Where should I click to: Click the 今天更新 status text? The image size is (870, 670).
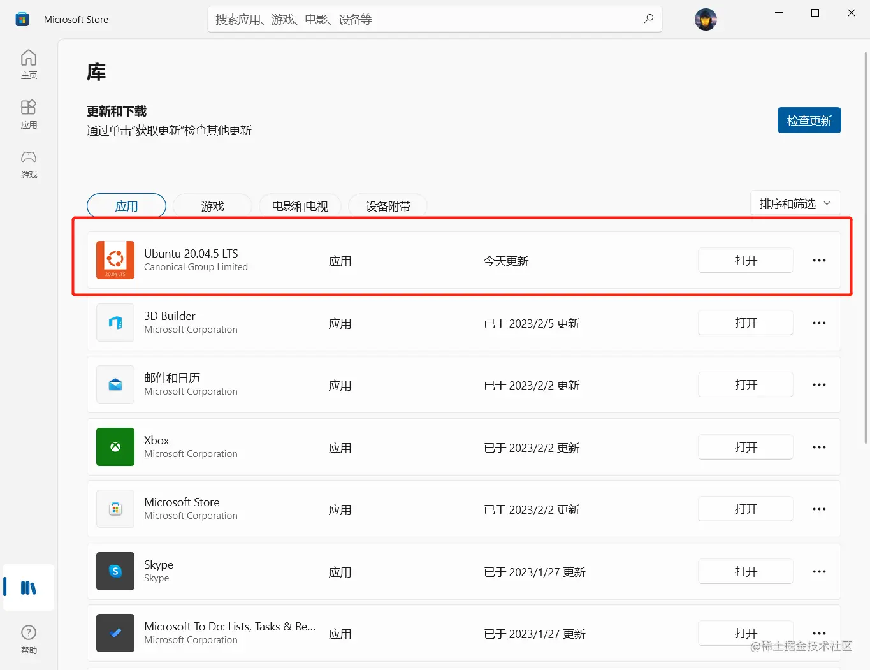tap(506, 261)
